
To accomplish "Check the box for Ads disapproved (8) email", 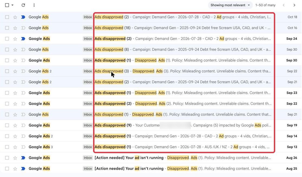I will click(7, 50).
